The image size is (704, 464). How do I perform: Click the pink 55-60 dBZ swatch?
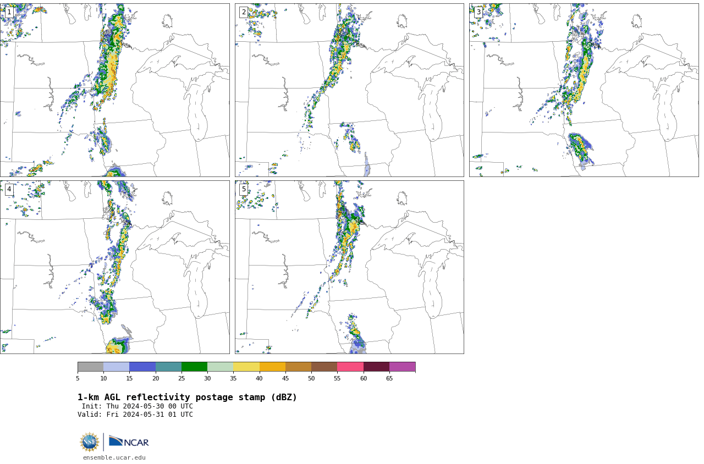tap(350, 367)
